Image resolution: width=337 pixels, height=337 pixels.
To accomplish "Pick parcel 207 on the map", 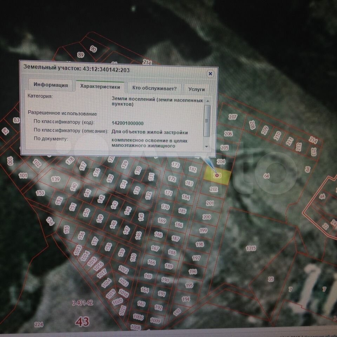I will pos(233,117).
